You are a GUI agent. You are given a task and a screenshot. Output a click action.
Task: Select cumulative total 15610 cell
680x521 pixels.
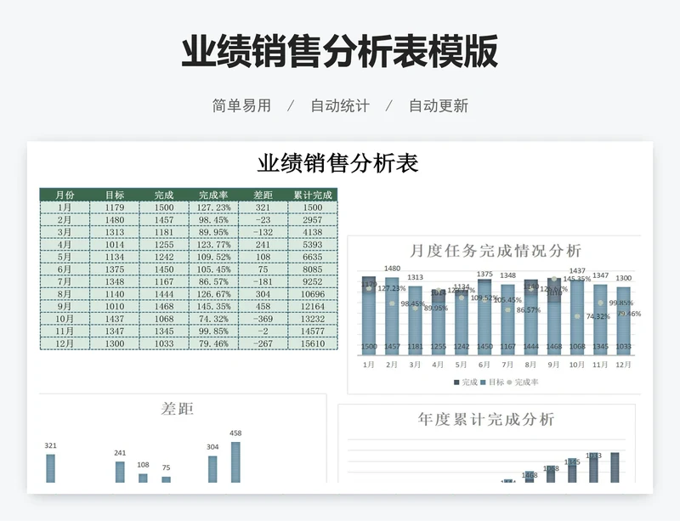coord(313,343)
